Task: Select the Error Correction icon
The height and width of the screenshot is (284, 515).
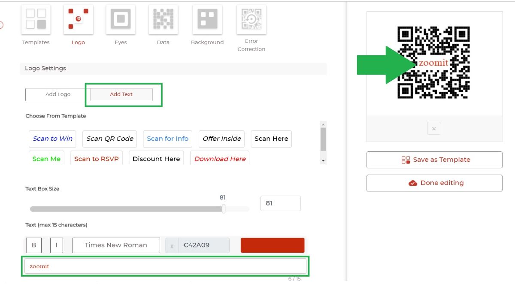Action: coord(251,19)
